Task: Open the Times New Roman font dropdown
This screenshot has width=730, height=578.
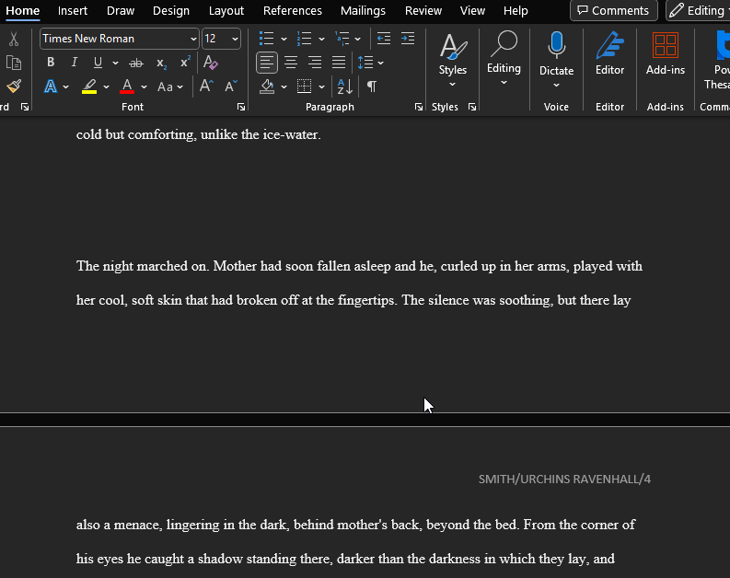Action: (x=193, y=39)
